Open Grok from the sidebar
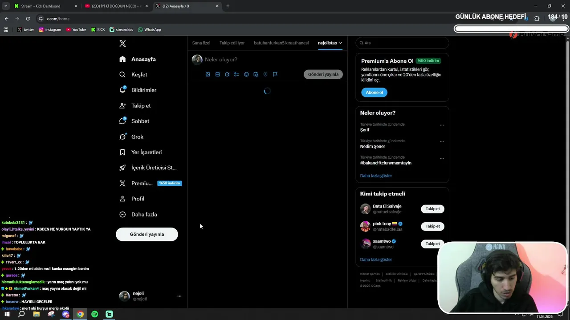This screenshot has width=570, height=320. click(131, 137)
